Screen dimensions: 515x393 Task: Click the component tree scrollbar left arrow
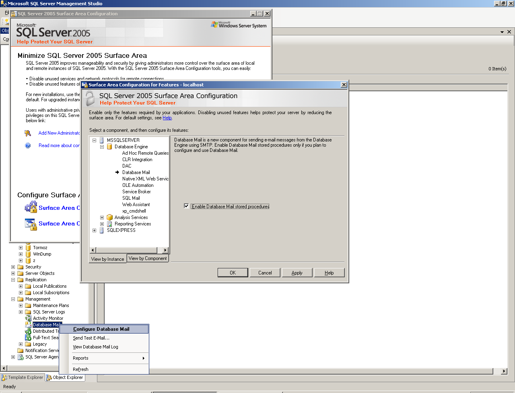pos(93,250)
